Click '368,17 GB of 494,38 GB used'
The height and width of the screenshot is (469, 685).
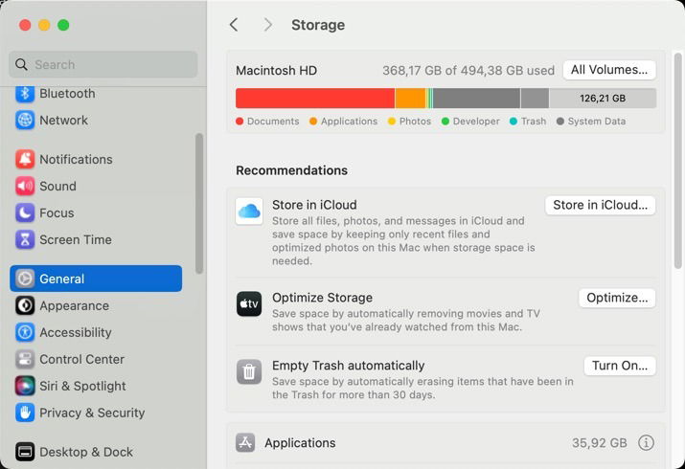[468, 71]
